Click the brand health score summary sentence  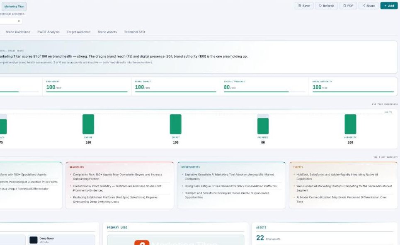(x=124, y=56)
